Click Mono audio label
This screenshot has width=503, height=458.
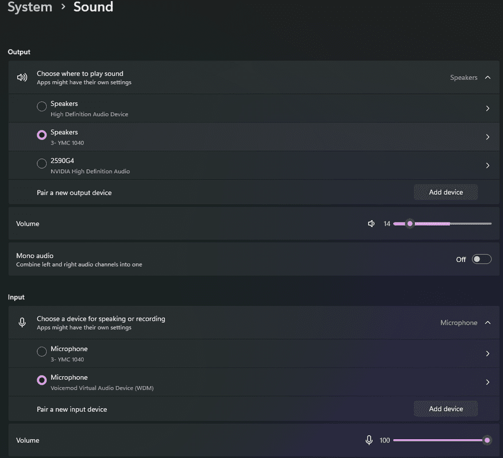click(35, 256)
